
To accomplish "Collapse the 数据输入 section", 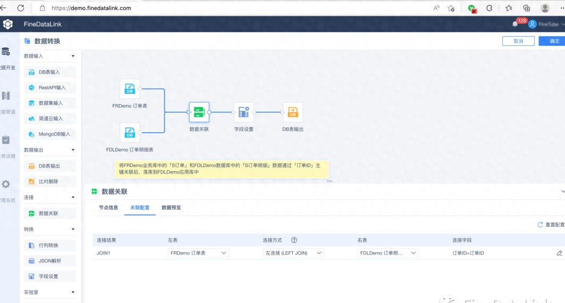I will [x=73, y=56].
